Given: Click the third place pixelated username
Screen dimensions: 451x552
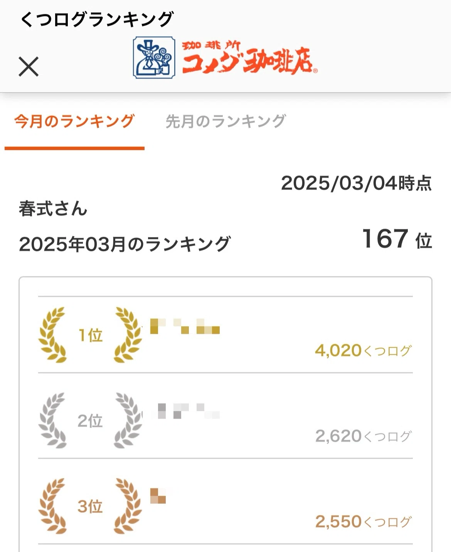Looking at the screenshot, I should pyautogui.click(x=158, y=496).
